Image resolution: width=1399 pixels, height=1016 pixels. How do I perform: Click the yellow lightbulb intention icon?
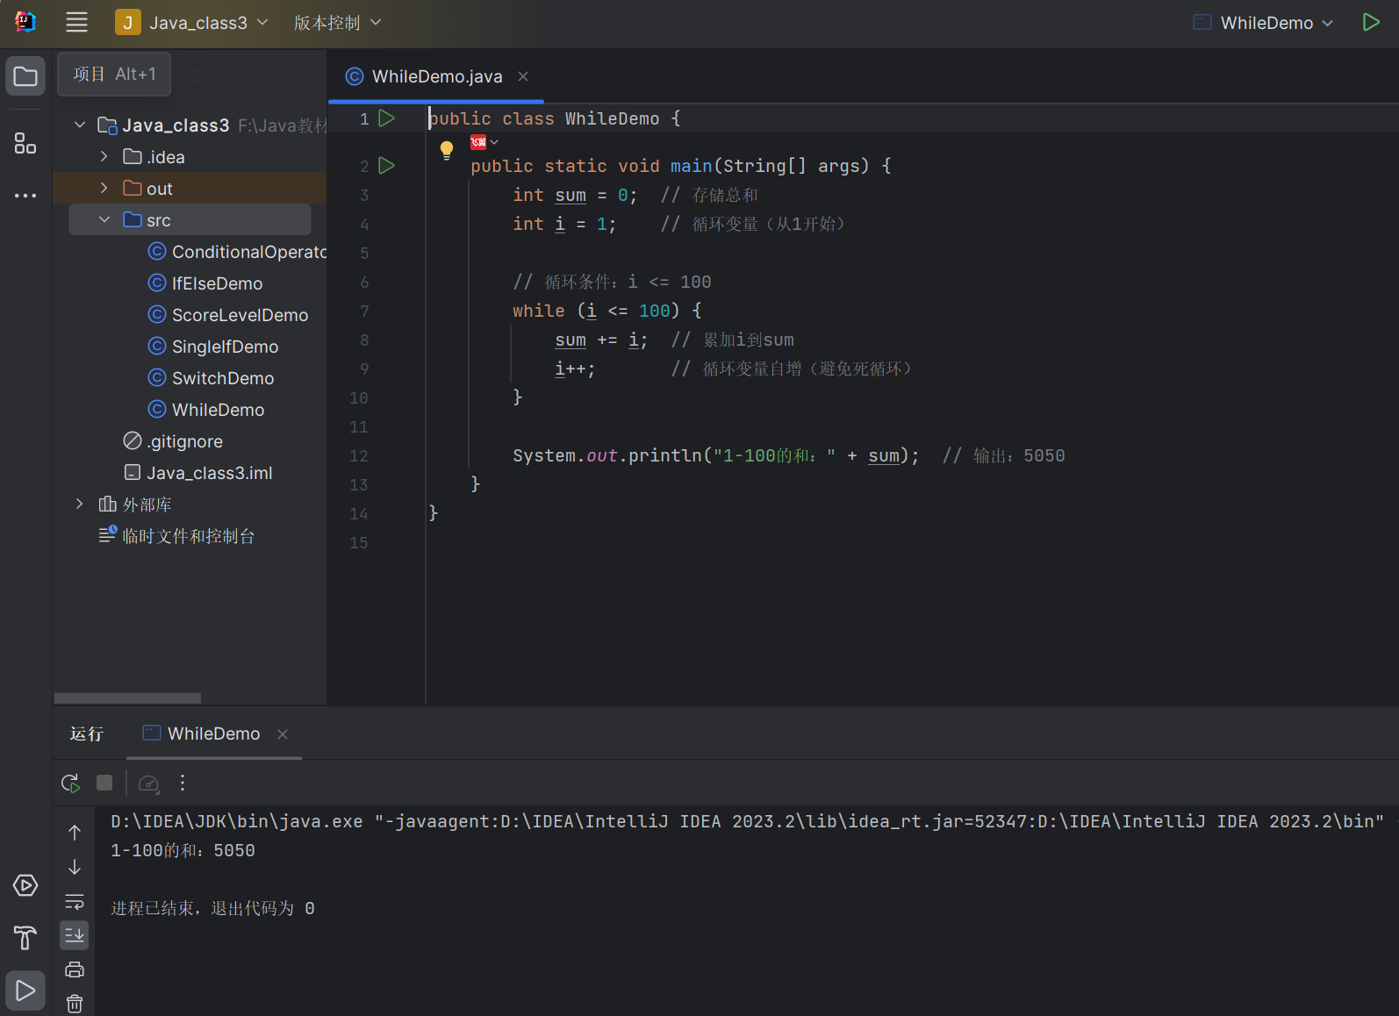pos(447,149)
